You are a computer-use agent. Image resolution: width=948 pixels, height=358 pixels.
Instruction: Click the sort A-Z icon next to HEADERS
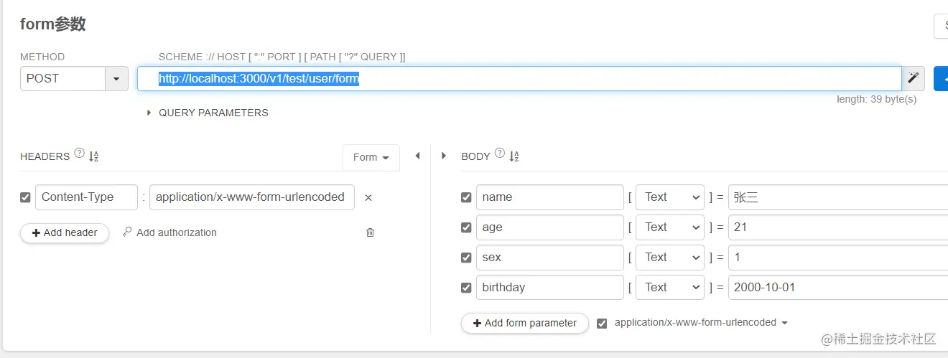click(93, 156)
